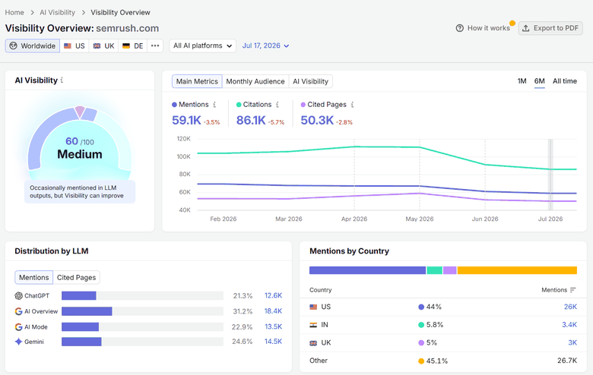Screen dimensions: 593x375
Task: Click the 86.1K Citations metric value
Action: [x=251, y=121]
